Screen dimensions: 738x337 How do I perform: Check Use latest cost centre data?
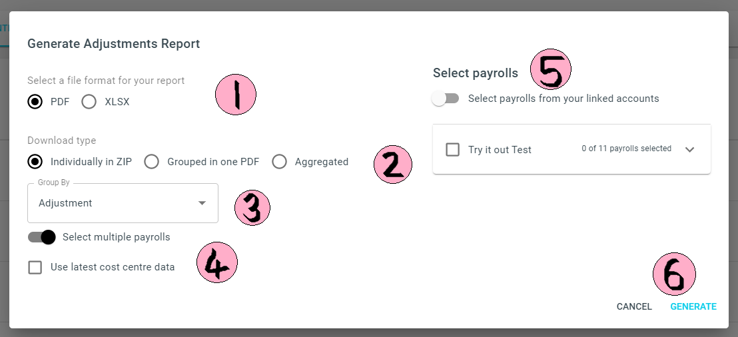coord(35,267)
